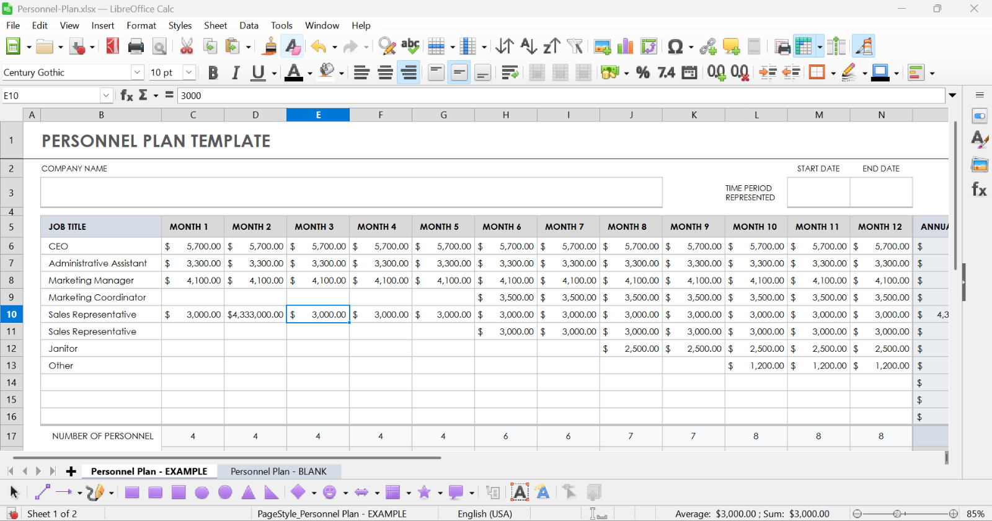Select the Marketing Manager cell

(101, 280)
